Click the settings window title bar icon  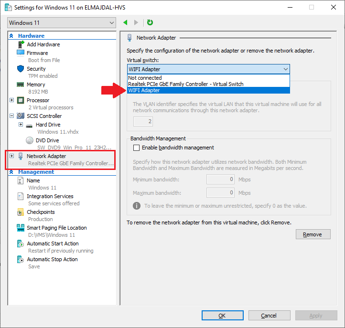(x=8, y=8)
